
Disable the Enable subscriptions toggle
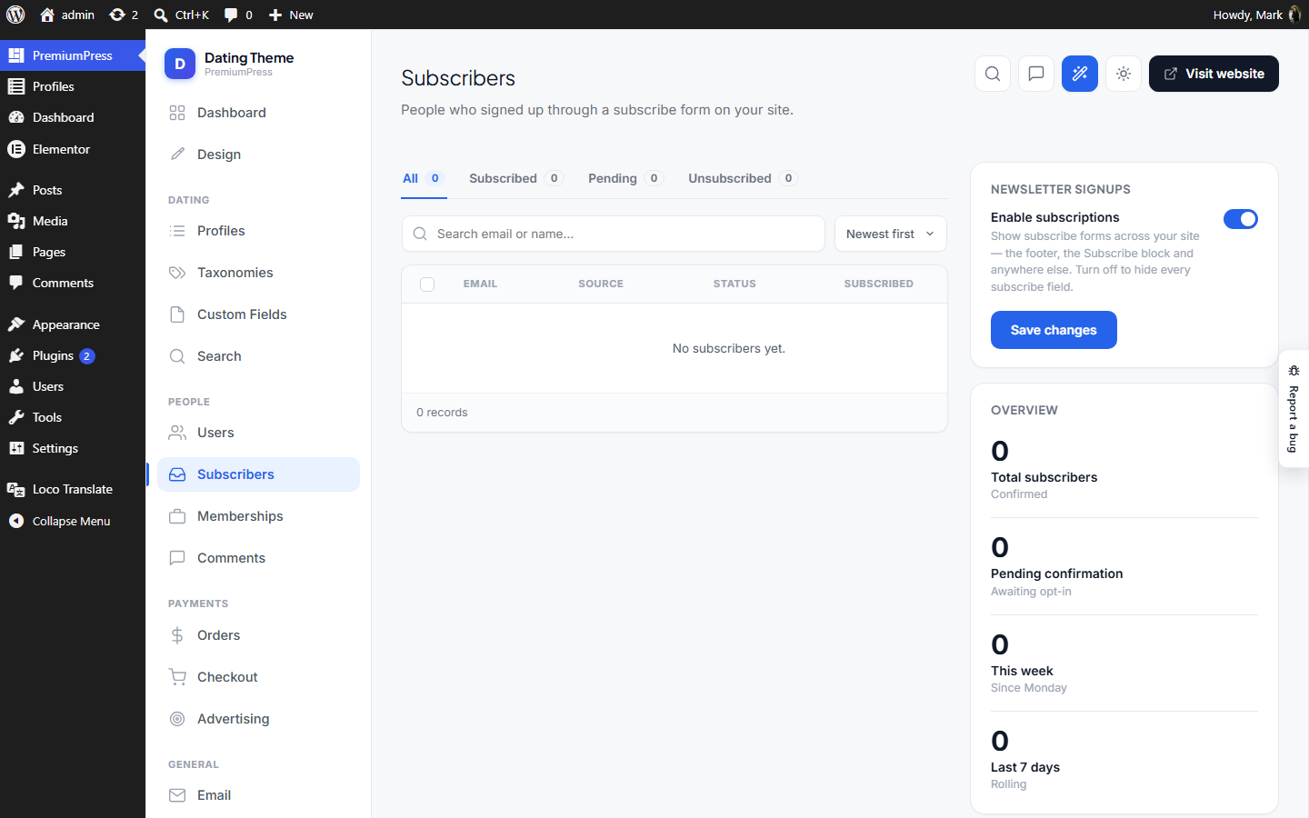pos(1241,219)
